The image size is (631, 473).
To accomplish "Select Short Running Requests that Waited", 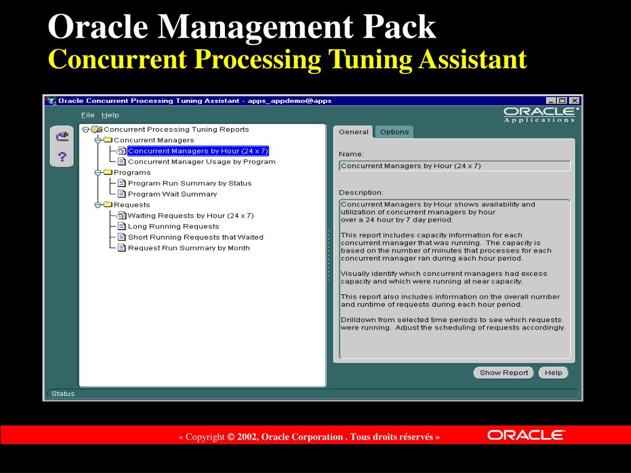I will [x=195, y=237].
